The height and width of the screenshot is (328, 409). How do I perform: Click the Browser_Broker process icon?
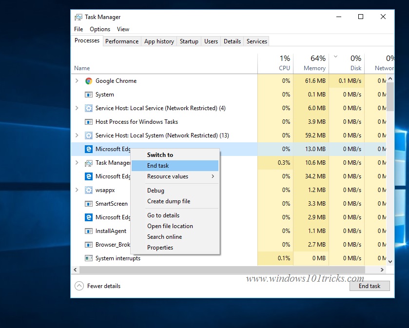pyautogui.click(x=89, y=244)
